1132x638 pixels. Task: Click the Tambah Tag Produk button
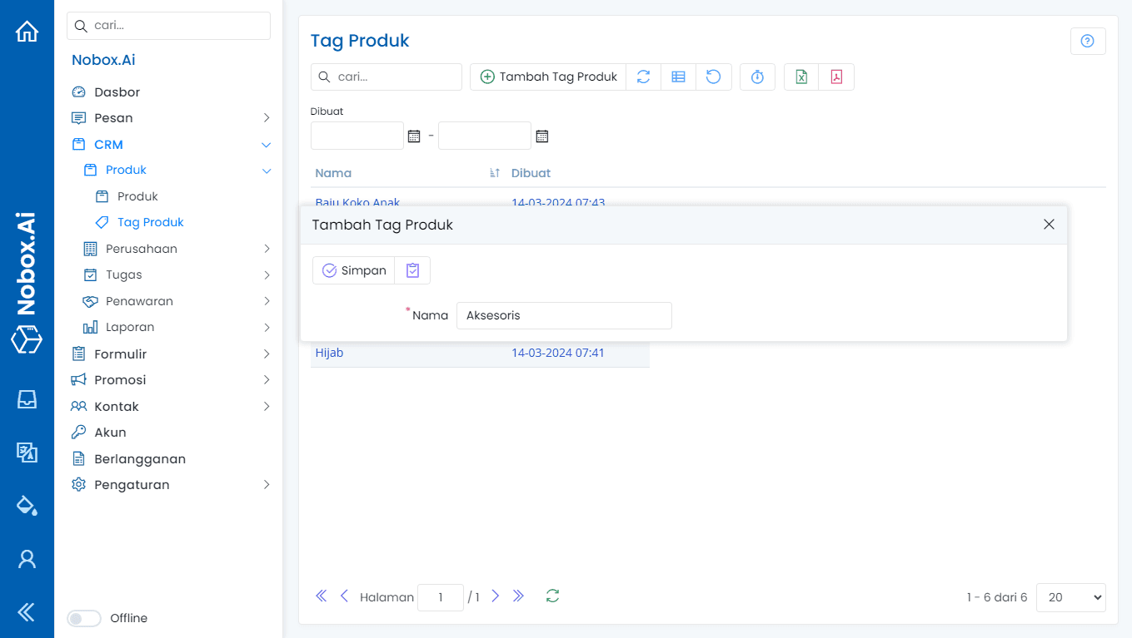tap(548, 77)
